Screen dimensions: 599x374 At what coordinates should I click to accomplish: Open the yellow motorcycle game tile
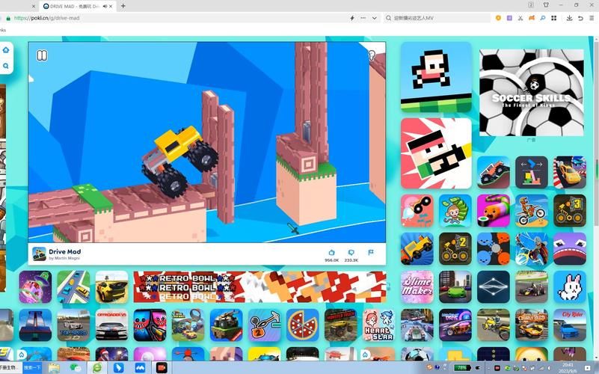[493, 325]
